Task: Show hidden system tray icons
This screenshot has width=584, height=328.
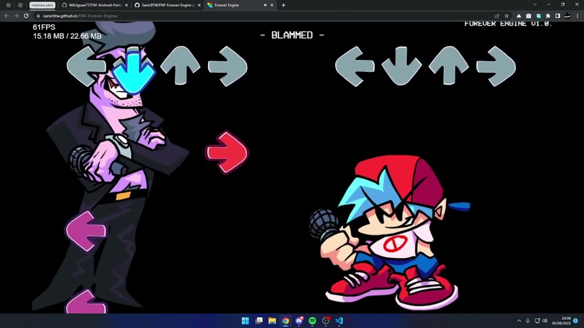Action: tap(519, 321)
